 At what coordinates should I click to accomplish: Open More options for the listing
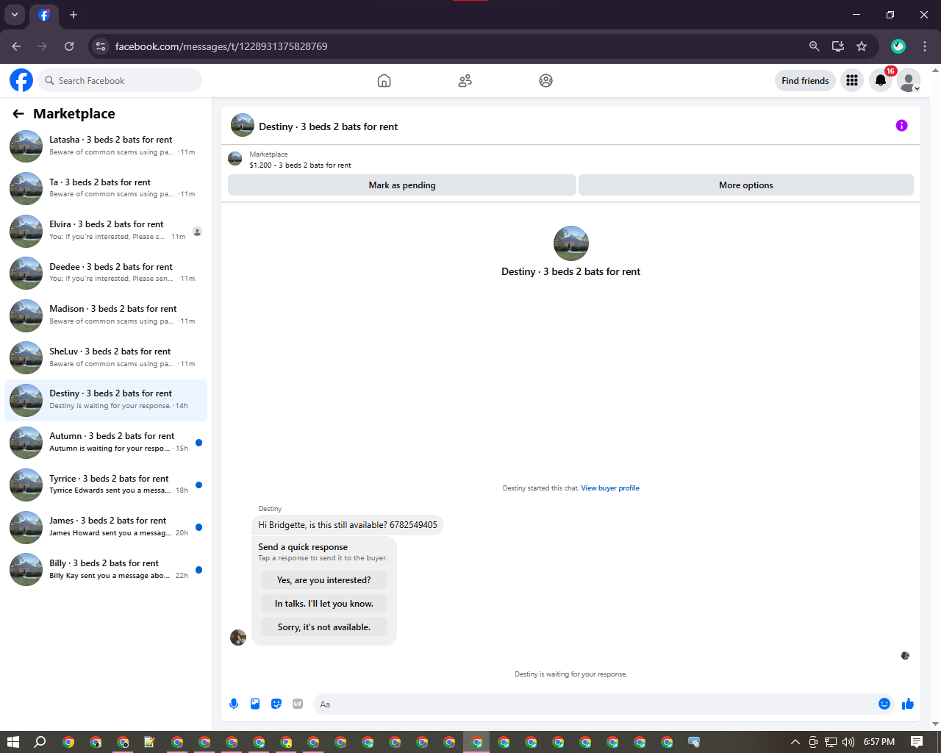[746, 185]
